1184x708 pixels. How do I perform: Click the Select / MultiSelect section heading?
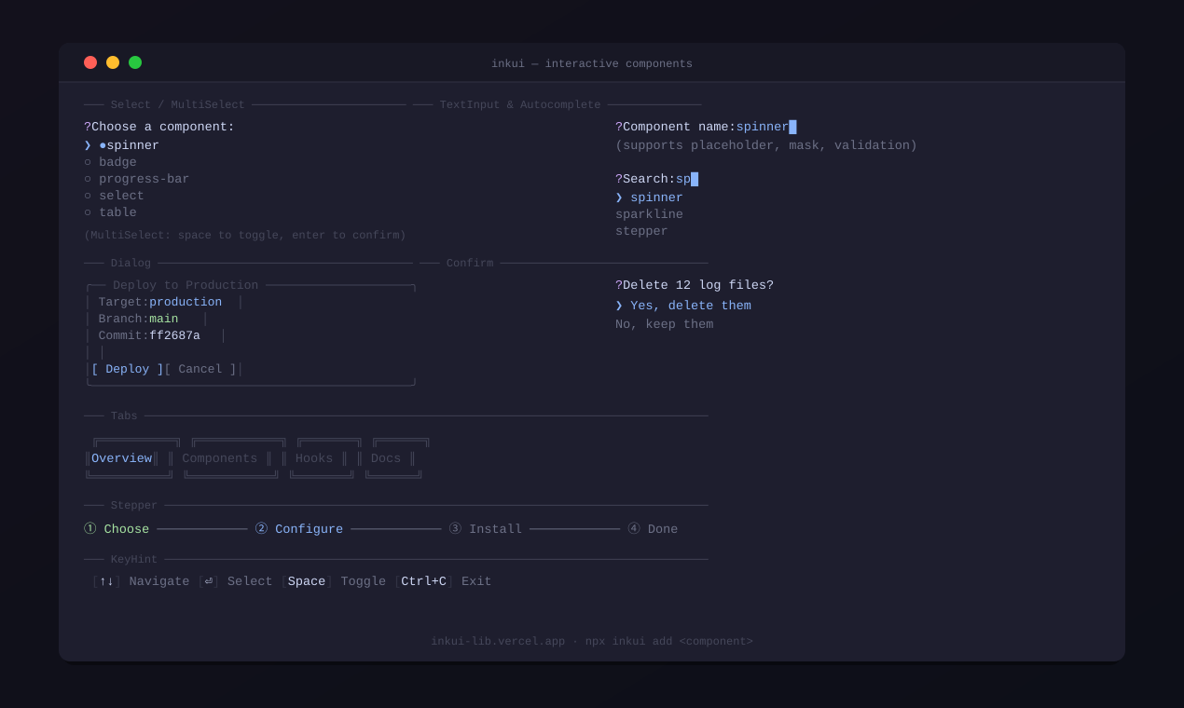178,105
